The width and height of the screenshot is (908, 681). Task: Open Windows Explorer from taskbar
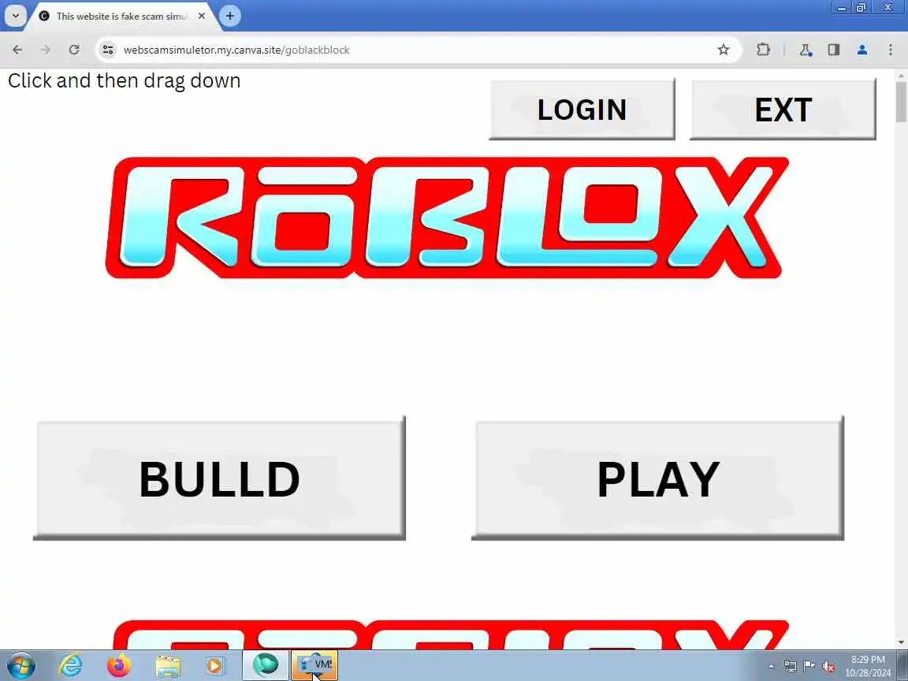pyautogui.click(x=168, y=666)
